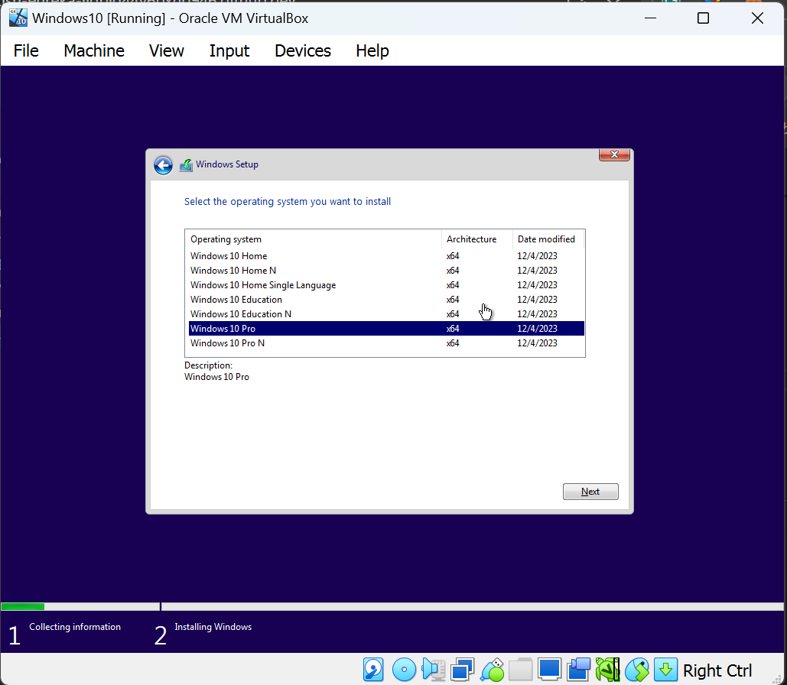
Task: Close the Windows Setup dialog
Action: coord(614,154)
